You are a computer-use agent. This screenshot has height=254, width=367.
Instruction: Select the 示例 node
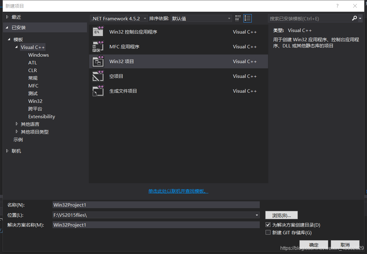[18, 139]
